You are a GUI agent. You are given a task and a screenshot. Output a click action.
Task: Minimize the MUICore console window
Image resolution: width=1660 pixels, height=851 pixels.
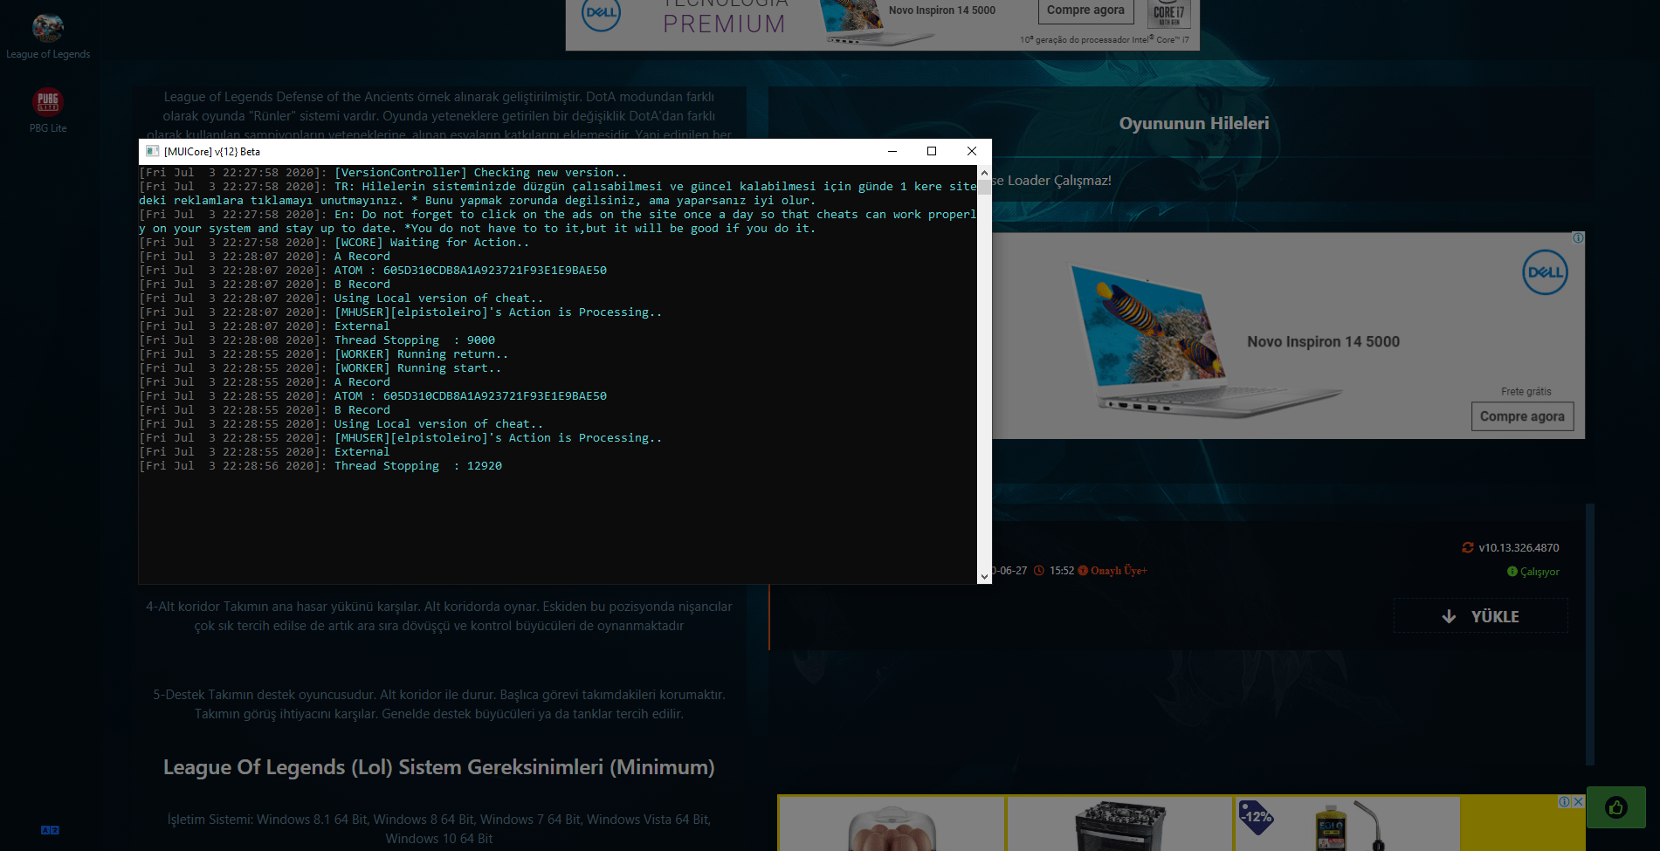pyautogui.click(x=892, y=151)
